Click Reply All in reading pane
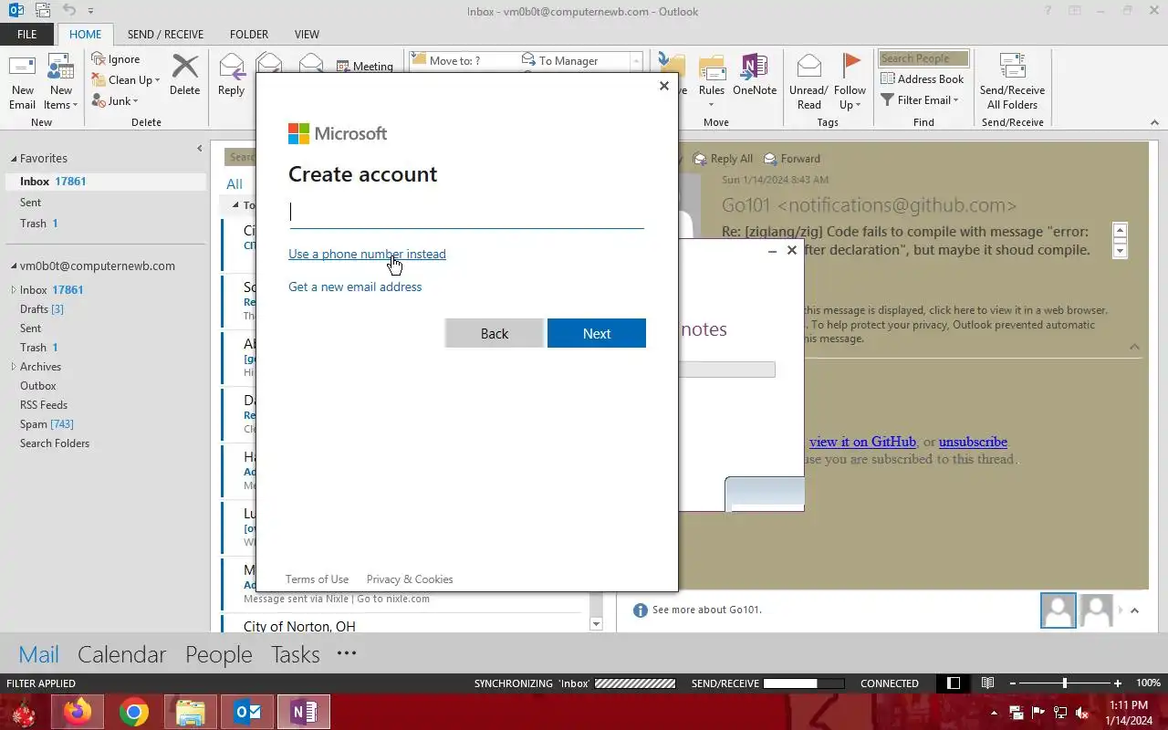 [x=723, y=159]
